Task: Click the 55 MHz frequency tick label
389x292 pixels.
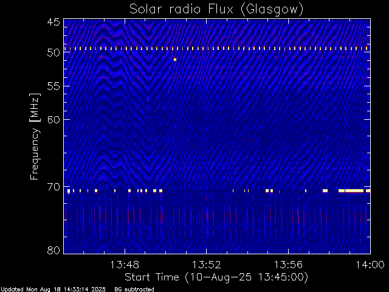Action: [53, 86]
